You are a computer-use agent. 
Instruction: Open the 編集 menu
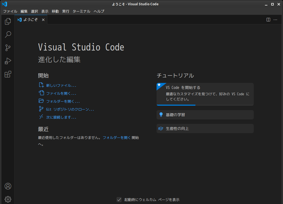click(x=24, y=11)
